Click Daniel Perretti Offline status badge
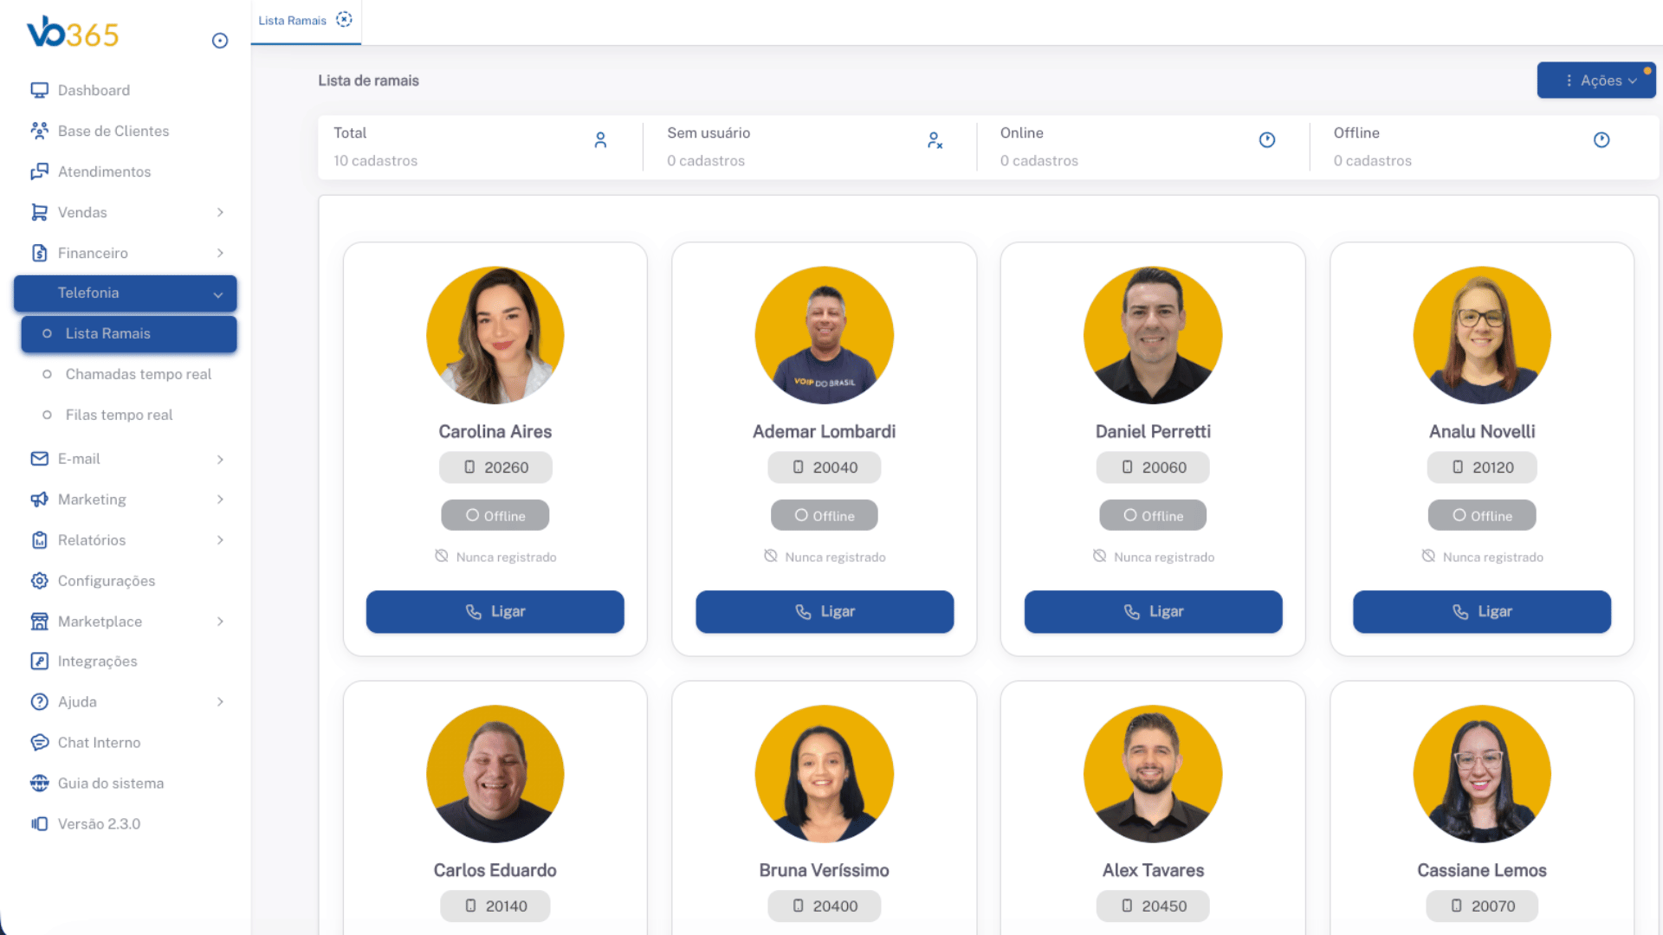 (x=1153, y=516)
